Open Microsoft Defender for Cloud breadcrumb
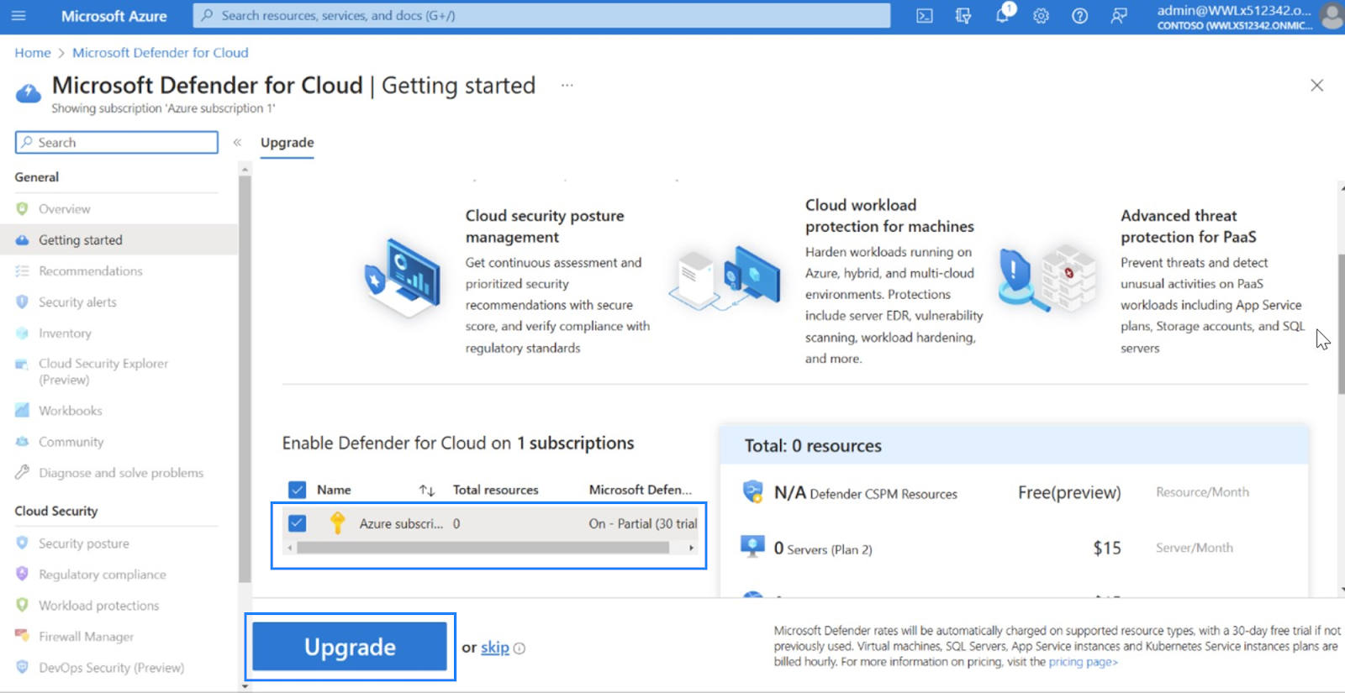The height and width of the screenshot is (693, 1345). [x=161, y=52]
